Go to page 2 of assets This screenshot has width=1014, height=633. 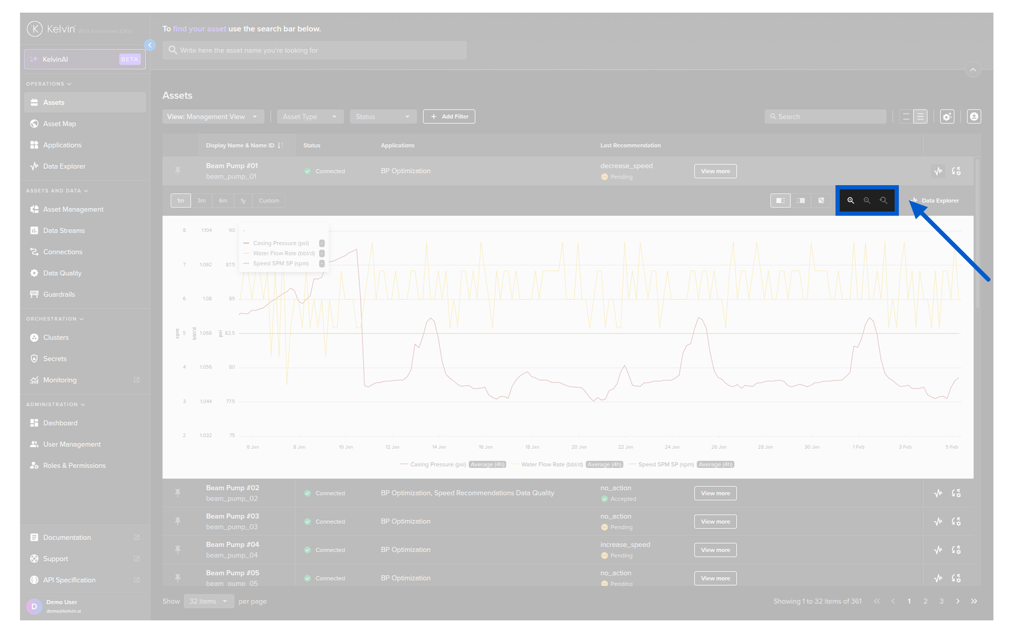[925, 601]
